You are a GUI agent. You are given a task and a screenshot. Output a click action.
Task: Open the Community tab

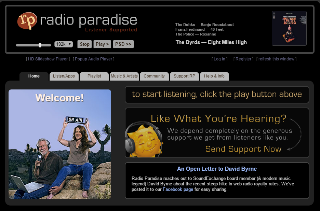[154, 76]
